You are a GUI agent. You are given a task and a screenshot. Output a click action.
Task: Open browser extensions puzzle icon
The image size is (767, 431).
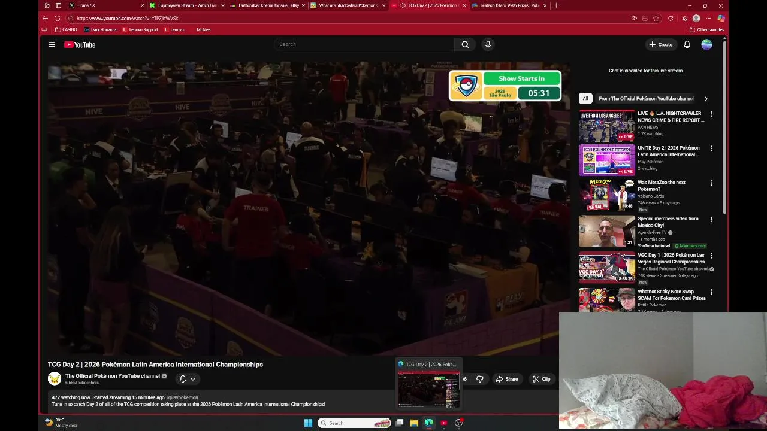click(671, 18)
